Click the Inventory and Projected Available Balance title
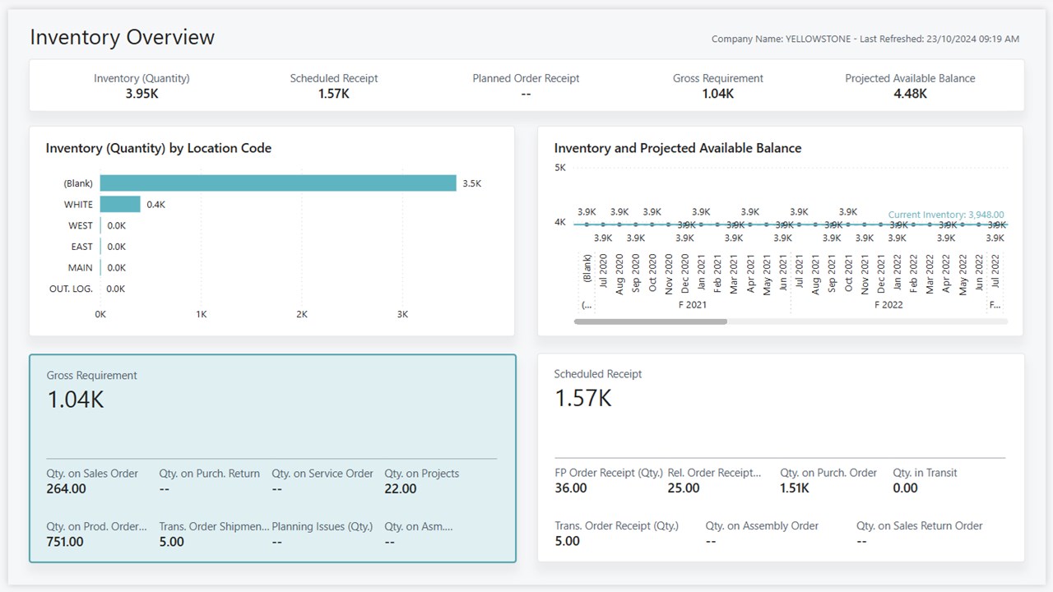 (677, 148)
